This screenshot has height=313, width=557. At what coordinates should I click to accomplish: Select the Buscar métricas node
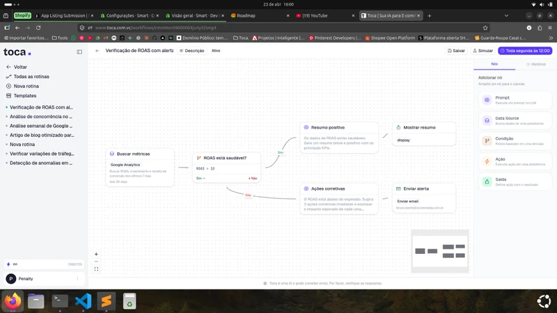click(x=140, y=167)
